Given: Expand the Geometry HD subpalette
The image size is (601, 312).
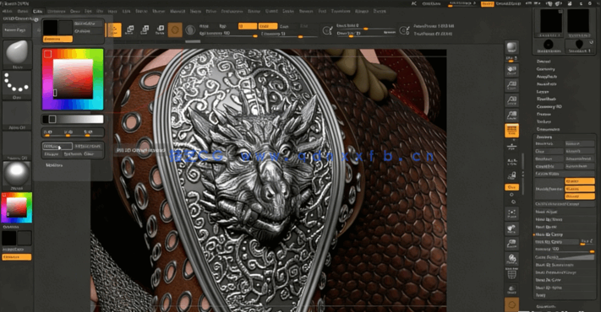Looking at the screenshot, I should point(549,107).
